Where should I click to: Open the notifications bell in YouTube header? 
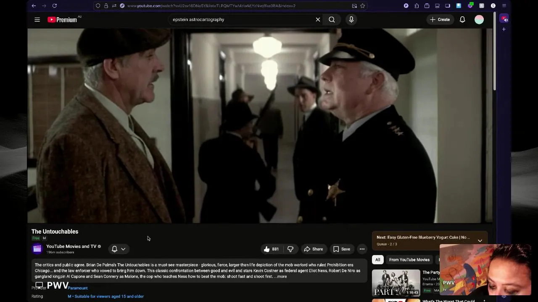462,20
